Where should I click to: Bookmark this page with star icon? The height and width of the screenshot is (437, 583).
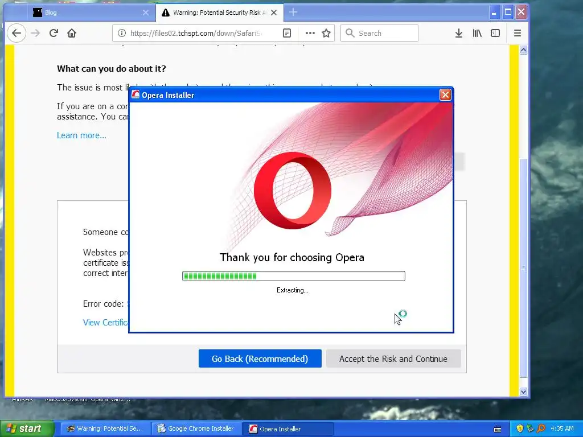326,33
